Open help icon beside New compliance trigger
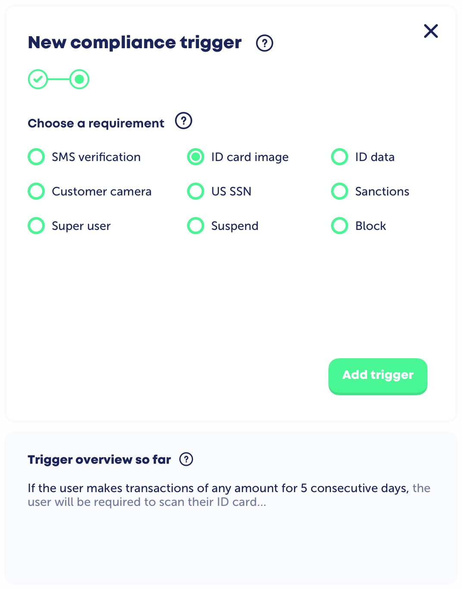 (x=265, y=43)
